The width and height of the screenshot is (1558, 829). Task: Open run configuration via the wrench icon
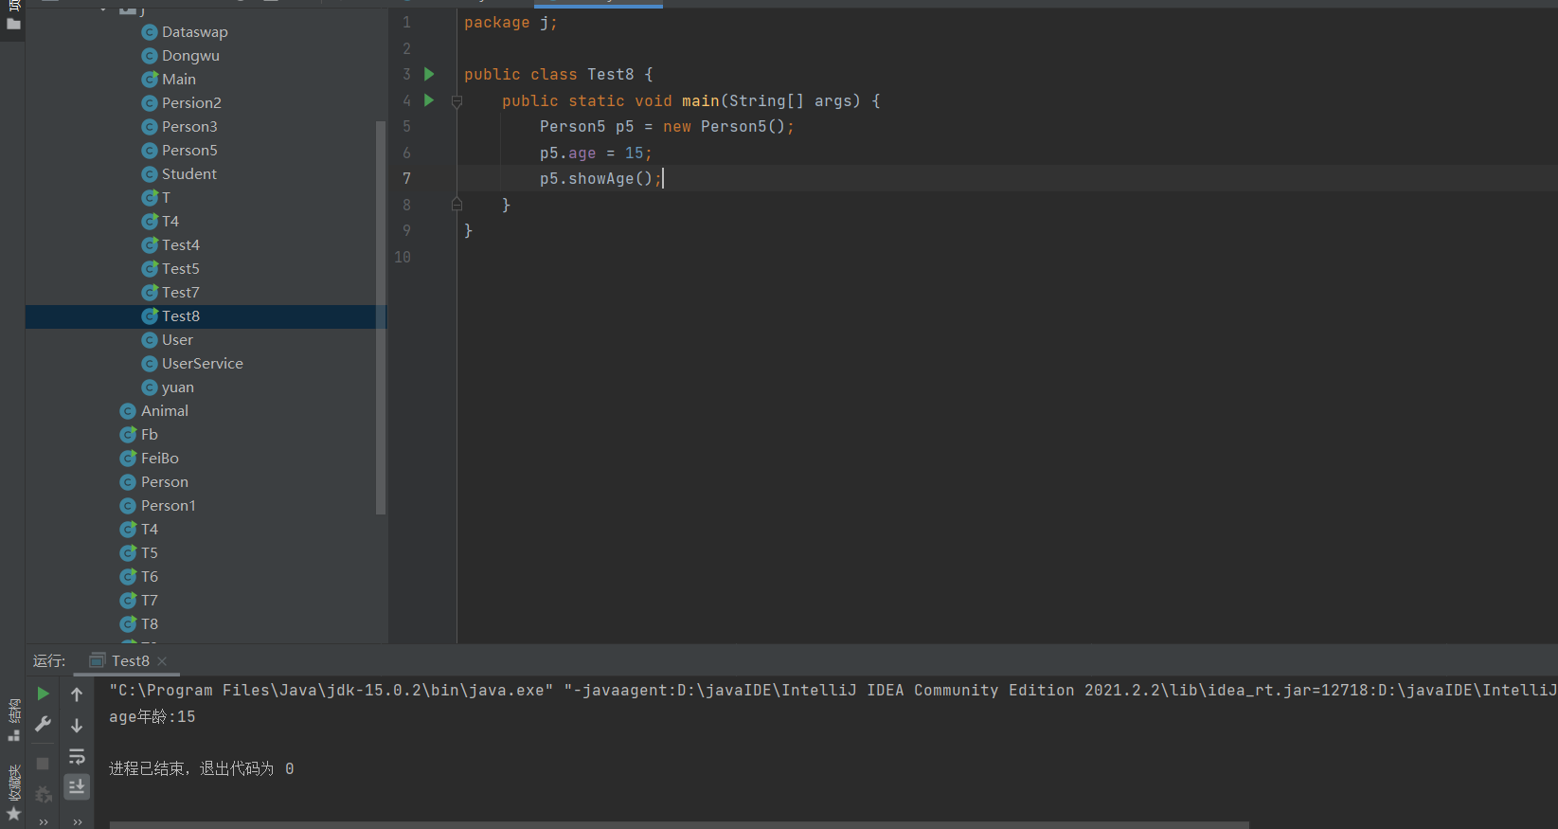(x=43, y=725)
